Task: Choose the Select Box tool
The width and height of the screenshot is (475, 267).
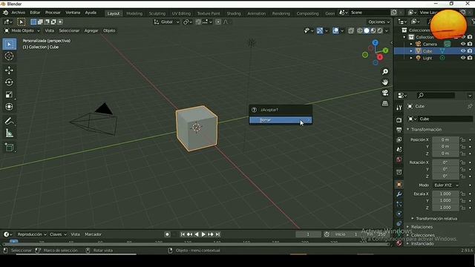Action: pyautogui.click(x=9, y=44)
